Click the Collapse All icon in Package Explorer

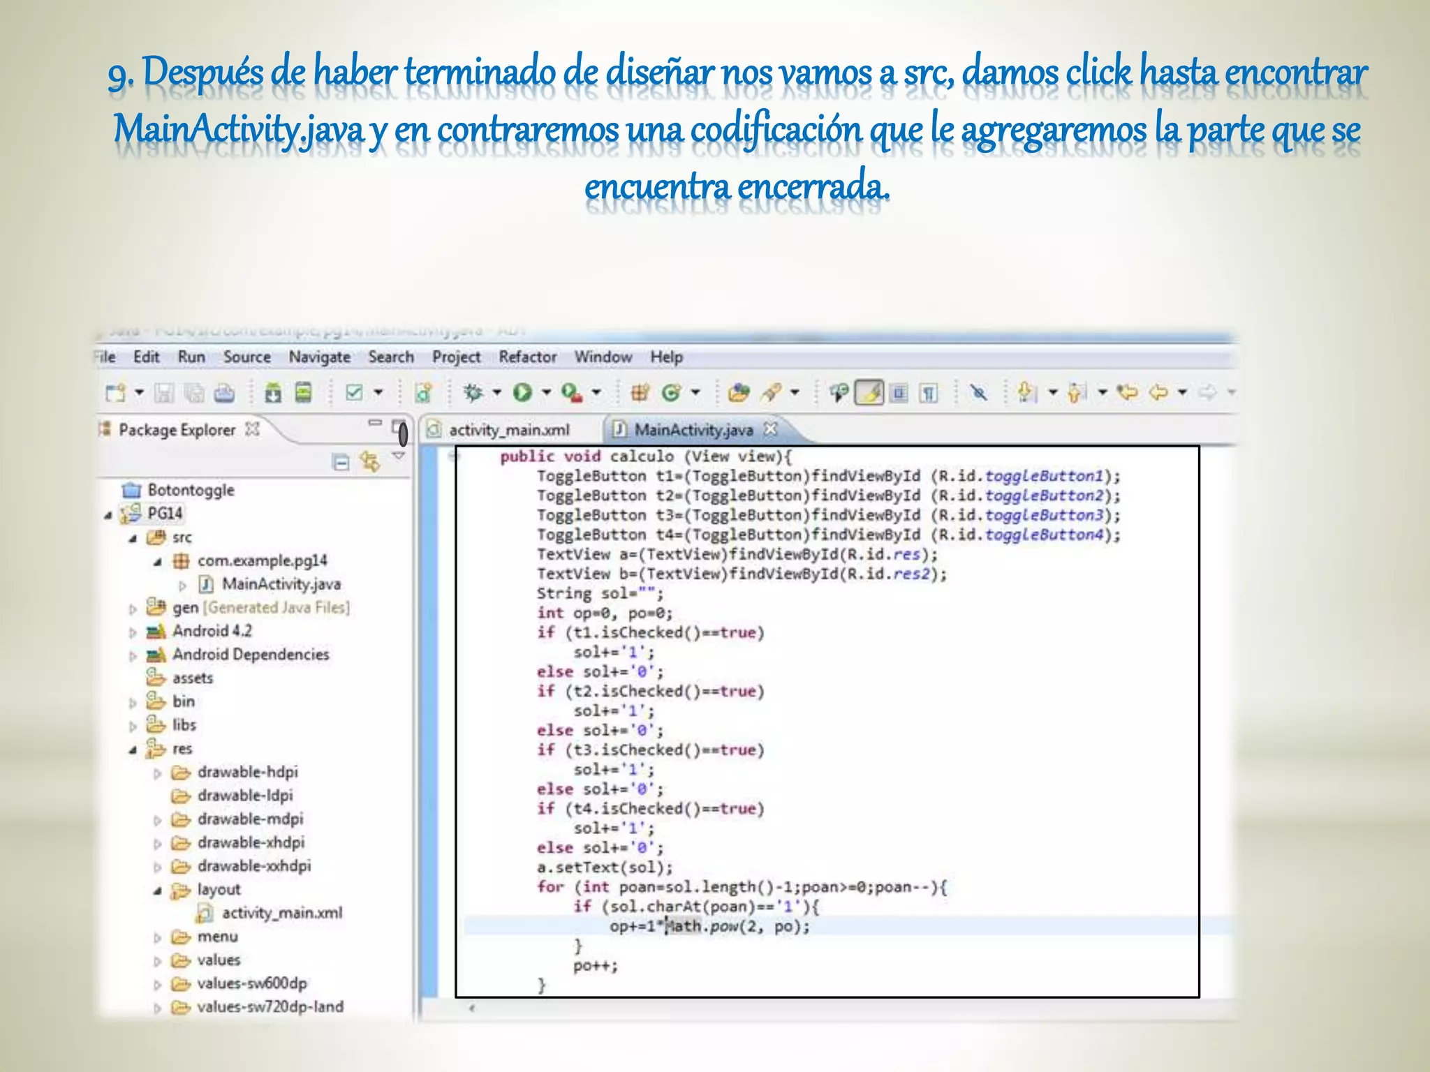coord(341,462)
